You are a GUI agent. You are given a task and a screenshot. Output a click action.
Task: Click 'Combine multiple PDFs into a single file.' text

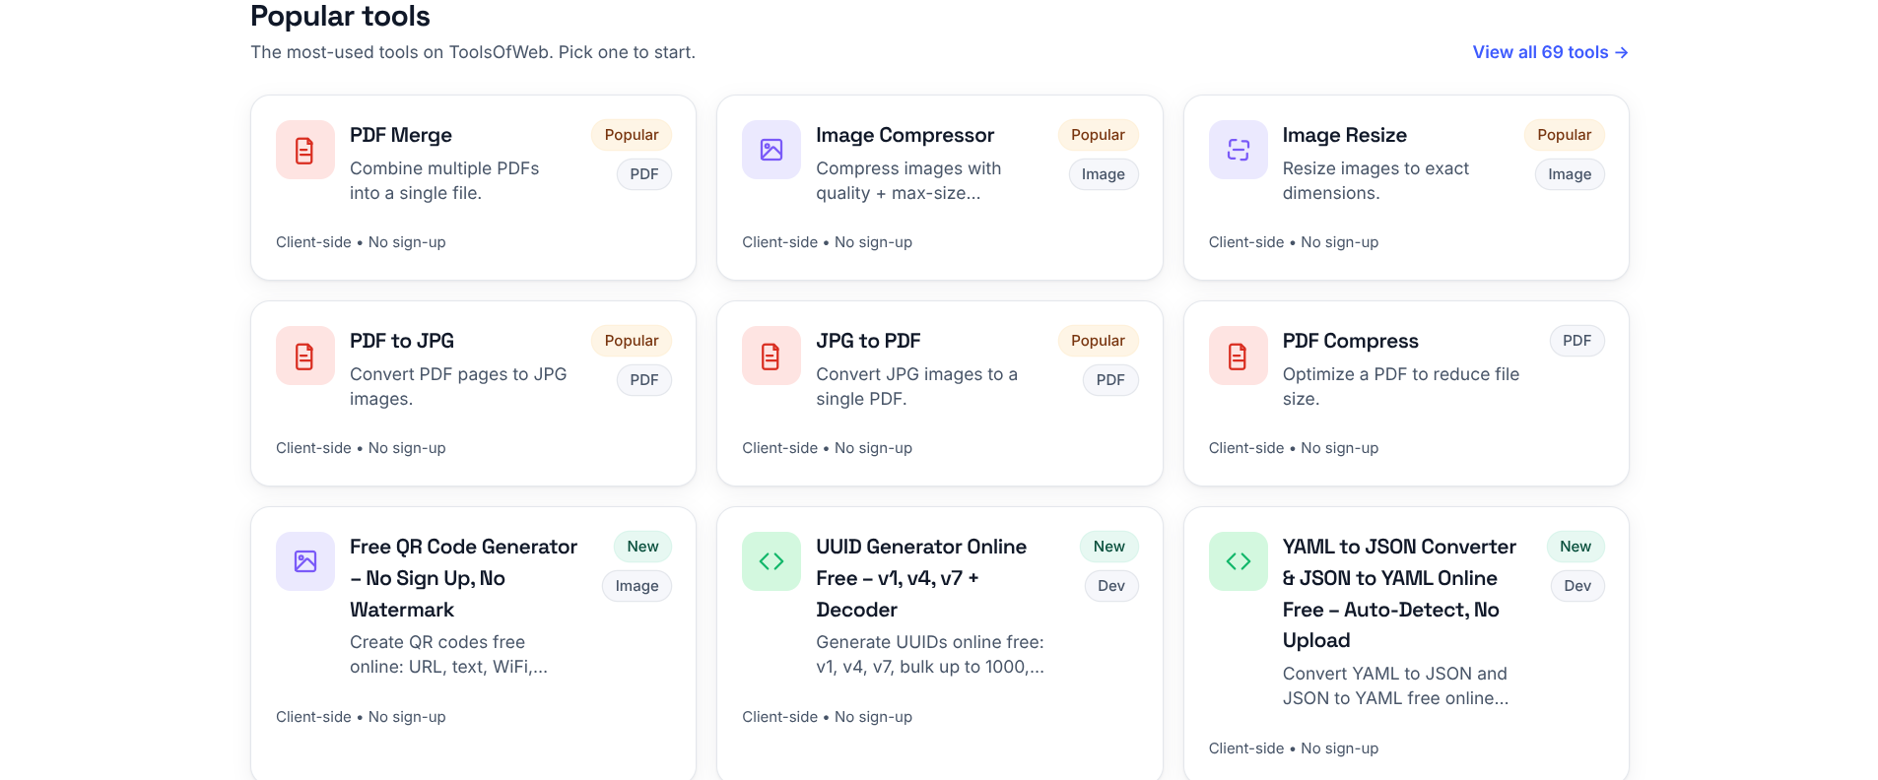click(x=444, y=181)
